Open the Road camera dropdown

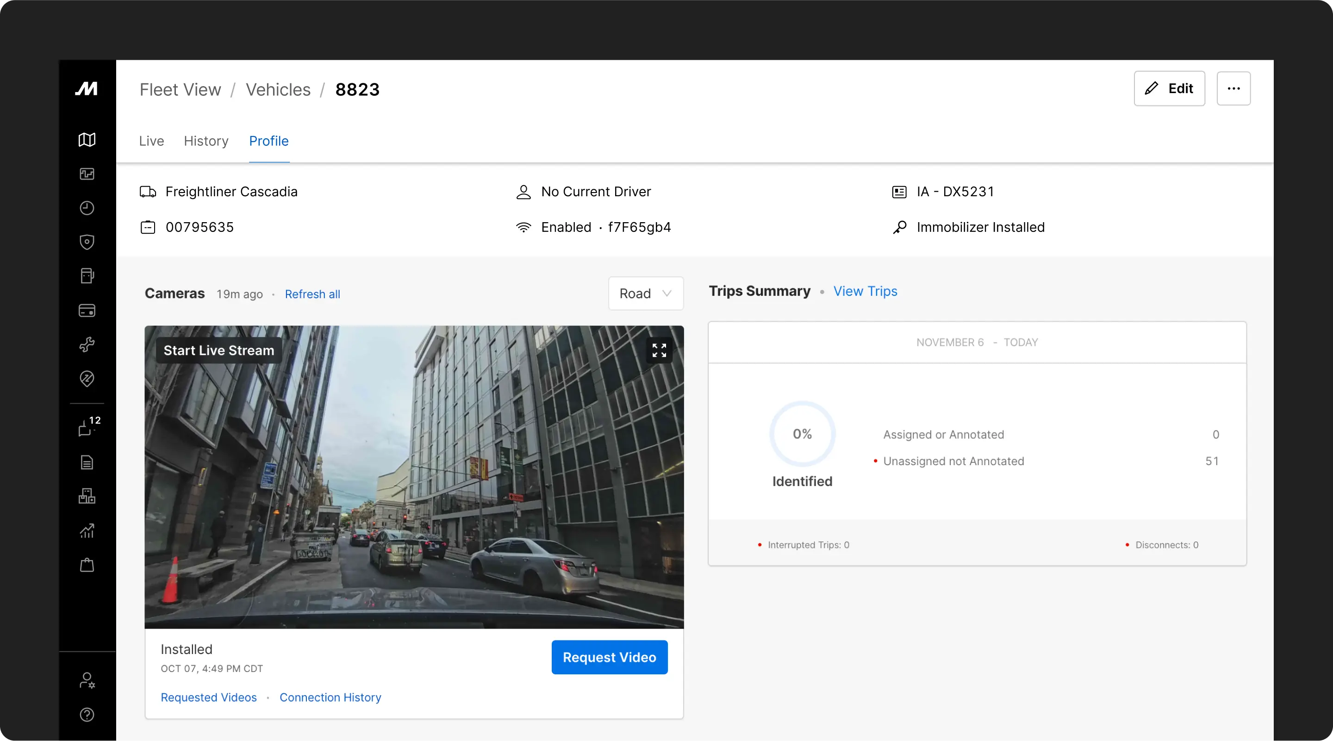pyautogui.click(x=645, y=293)
